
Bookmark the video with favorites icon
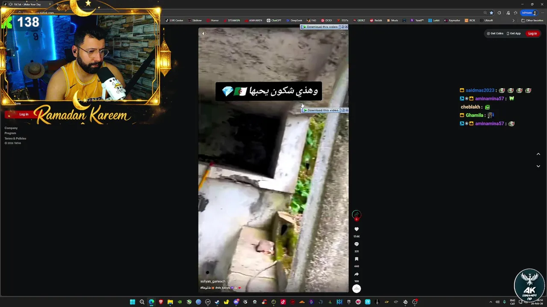click(x=356, y=259)
